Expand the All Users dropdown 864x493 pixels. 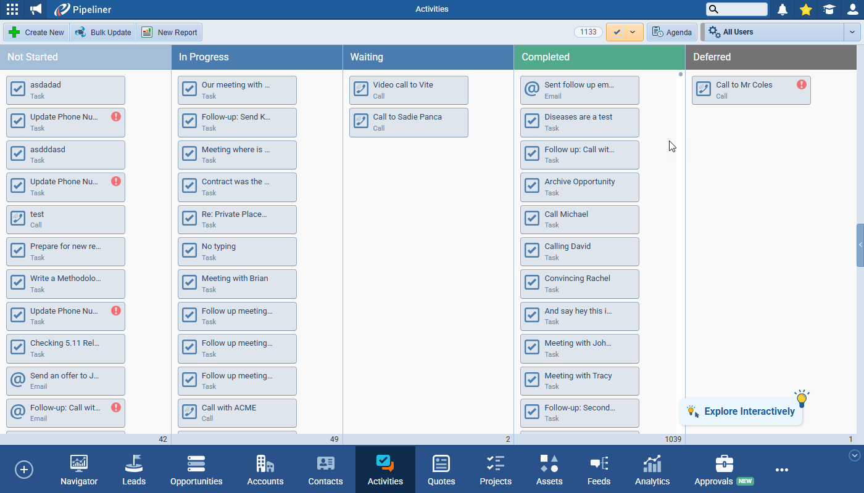pyautogui.click(x=852, y=32)
